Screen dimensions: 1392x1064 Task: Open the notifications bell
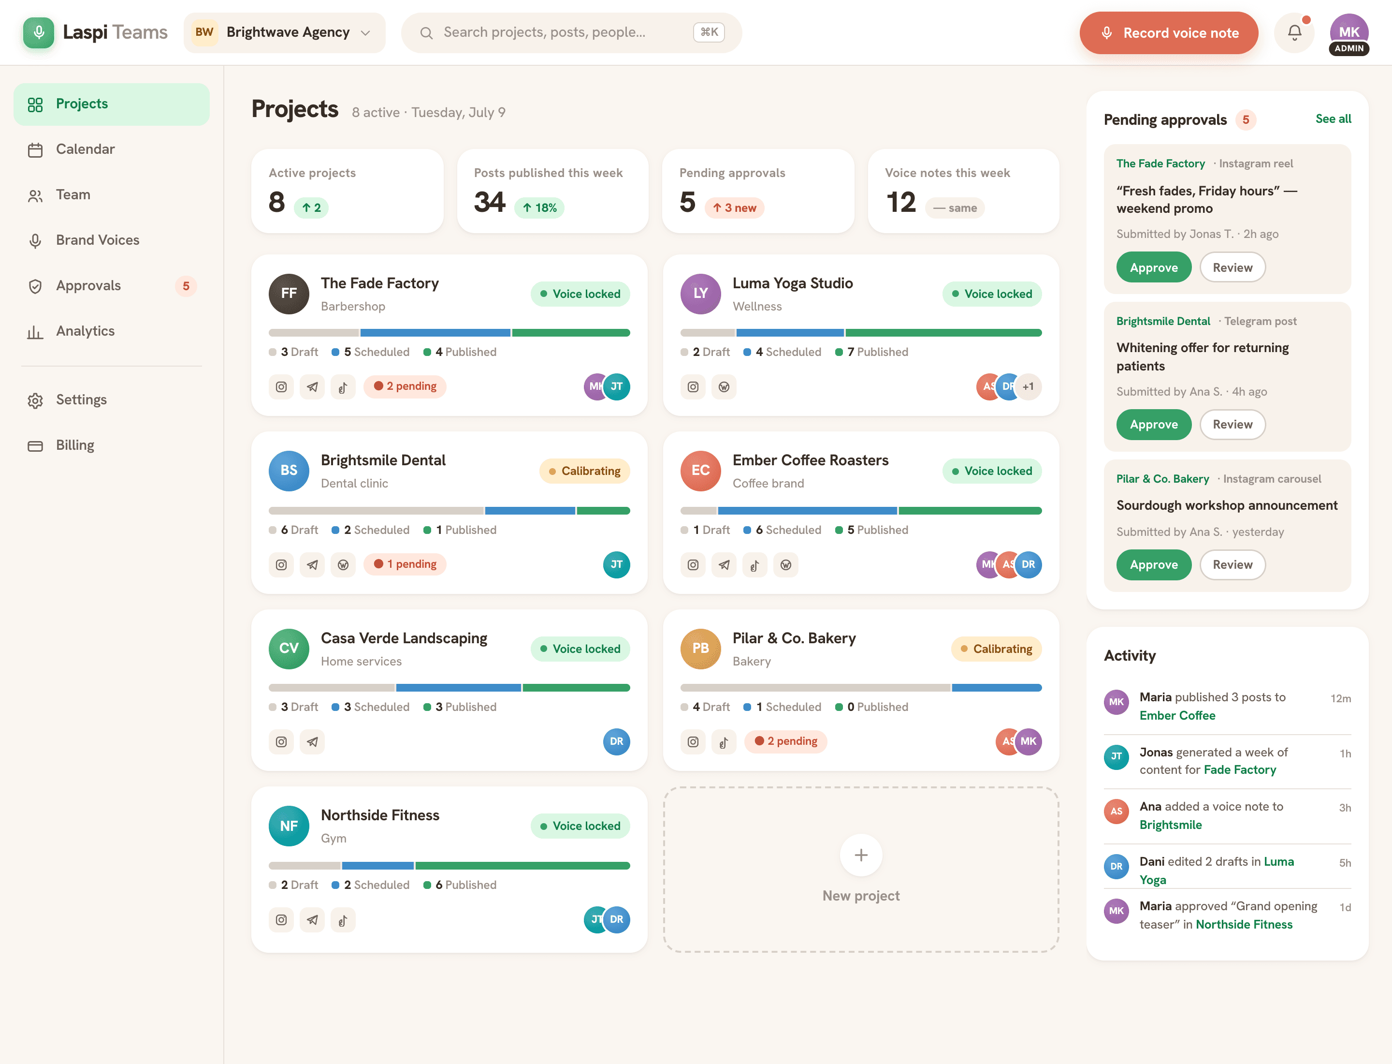pos(1294,32)
